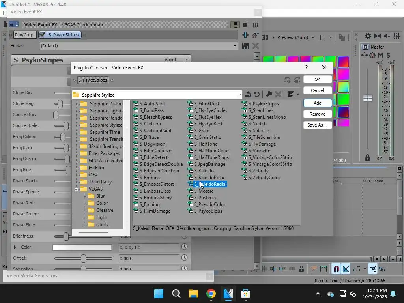The width and height of the screenshot is (404, 303).
Task: Toggle Master Solo S button
Action: 388,55
